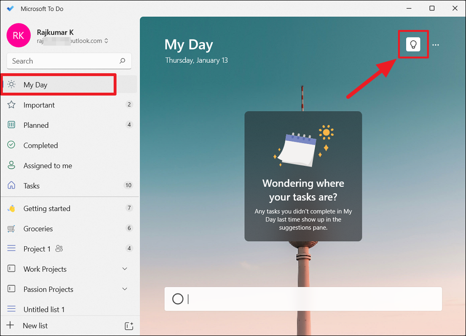Close the Microsoft To Do window

coord(455,9)
